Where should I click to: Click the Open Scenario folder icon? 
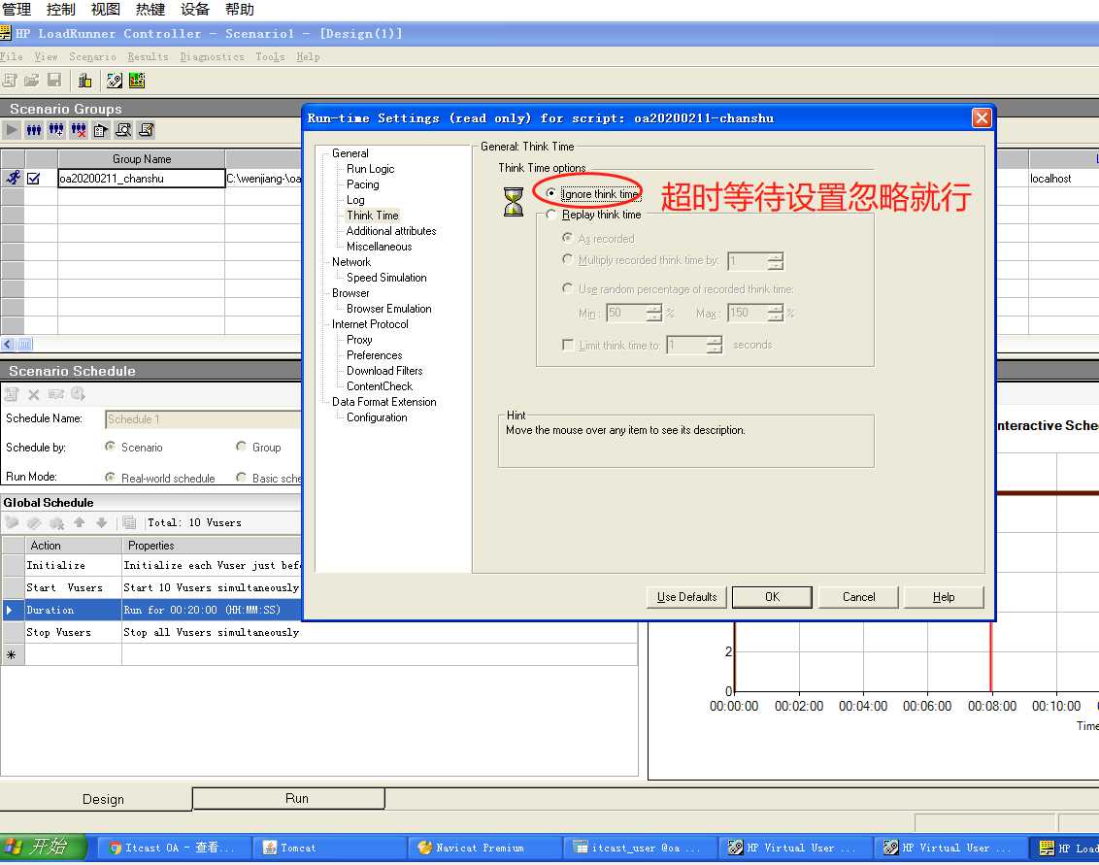coord(31,81)
